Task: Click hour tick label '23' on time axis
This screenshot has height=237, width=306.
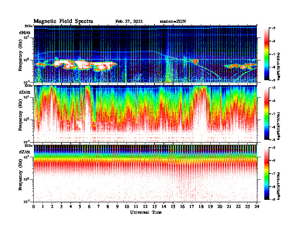Action: [247, 206]
